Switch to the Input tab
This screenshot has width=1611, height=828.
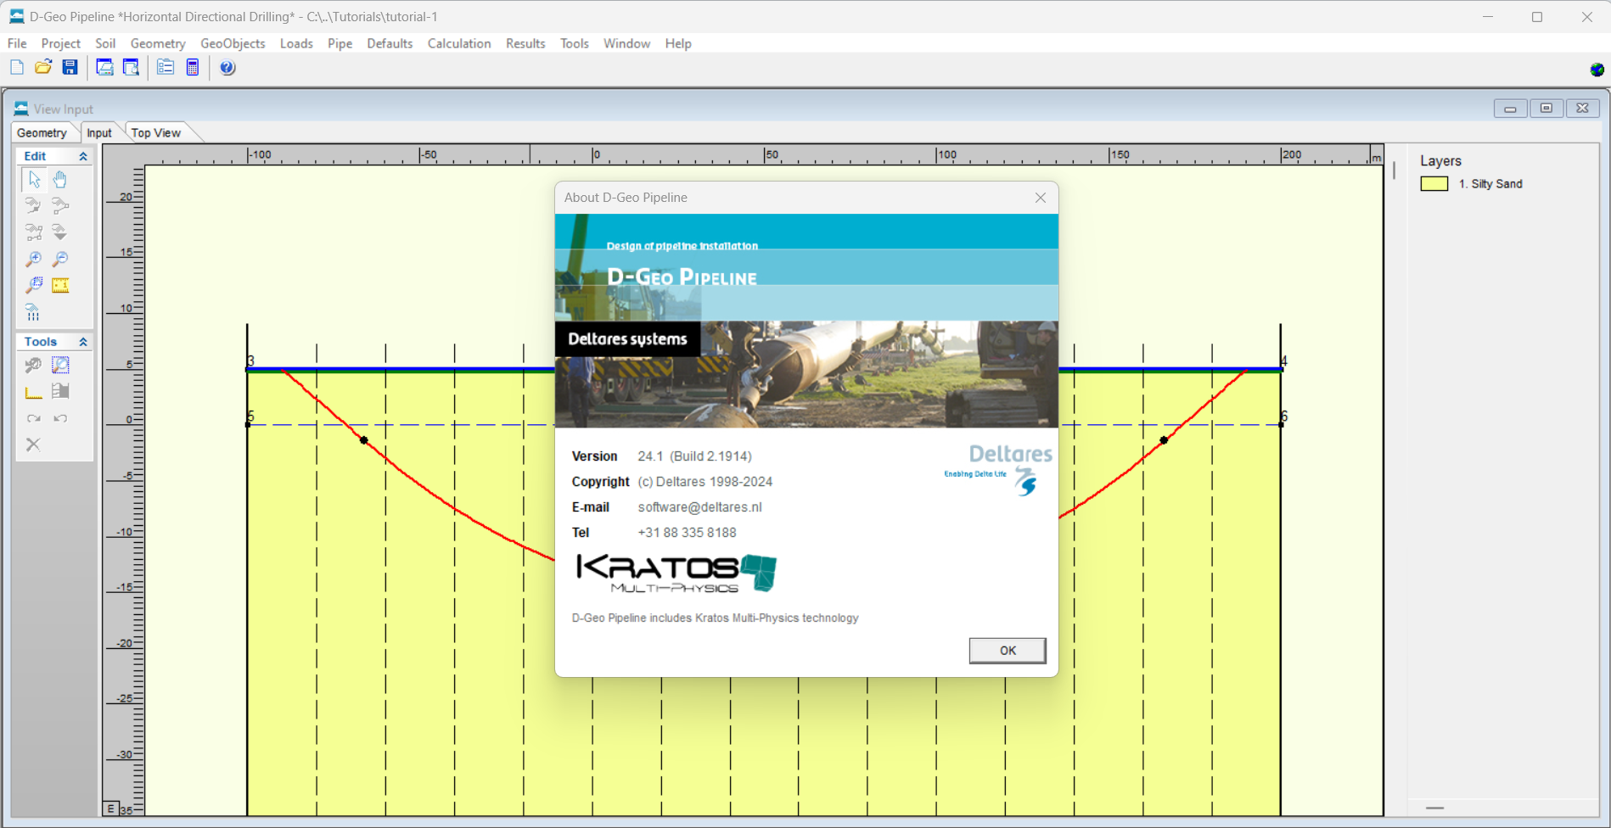99,133
